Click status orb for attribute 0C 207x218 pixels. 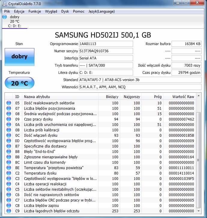9,135
